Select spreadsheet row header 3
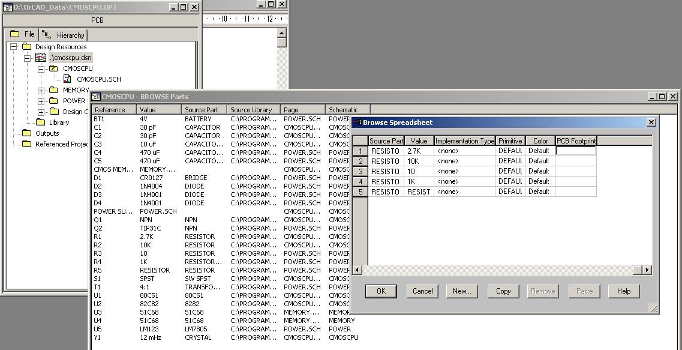The height and width of the screenshot is (350, 682). click(360, 172)
